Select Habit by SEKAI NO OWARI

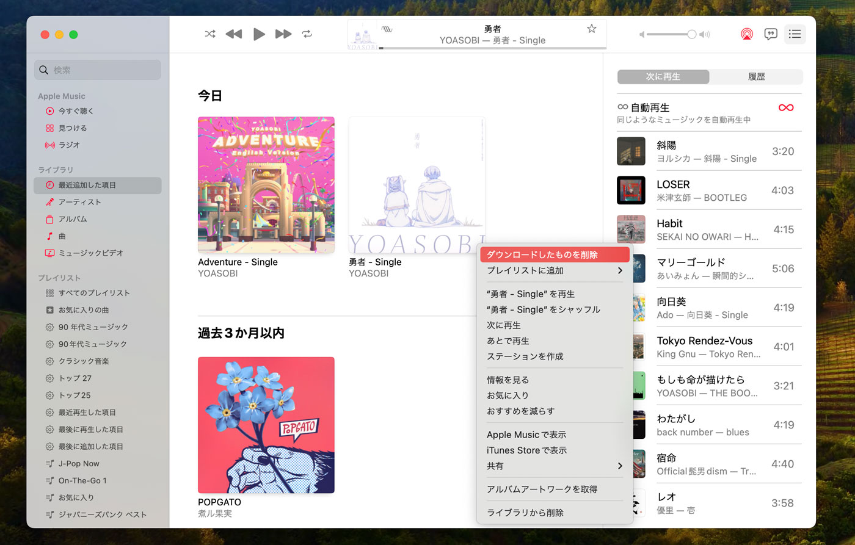coord(709,229)
